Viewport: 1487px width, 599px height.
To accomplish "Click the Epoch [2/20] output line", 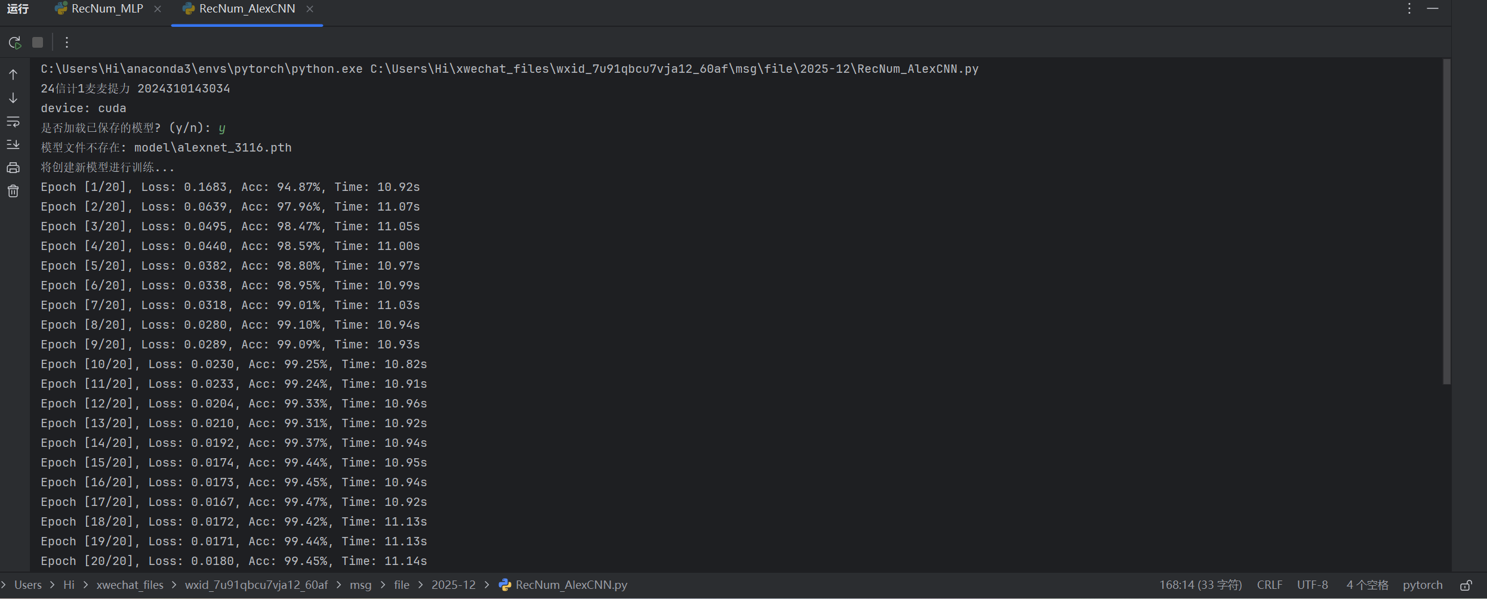I will click(x=230, y=207).
